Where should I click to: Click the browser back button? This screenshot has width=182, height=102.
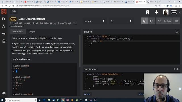[3, 6]
